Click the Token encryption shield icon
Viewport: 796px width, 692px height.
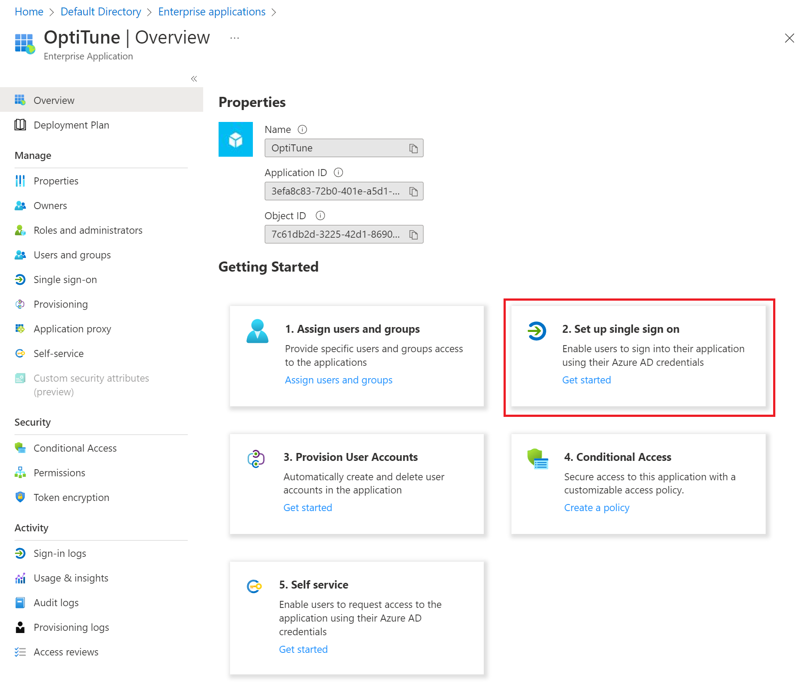(x=20, y=497)
